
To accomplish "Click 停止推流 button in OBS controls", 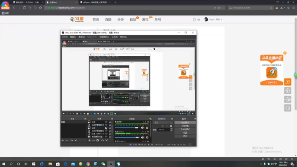I will (x=185, y=122).
